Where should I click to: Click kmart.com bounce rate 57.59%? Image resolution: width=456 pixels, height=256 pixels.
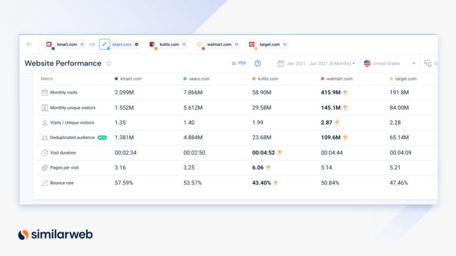[123, 183]
